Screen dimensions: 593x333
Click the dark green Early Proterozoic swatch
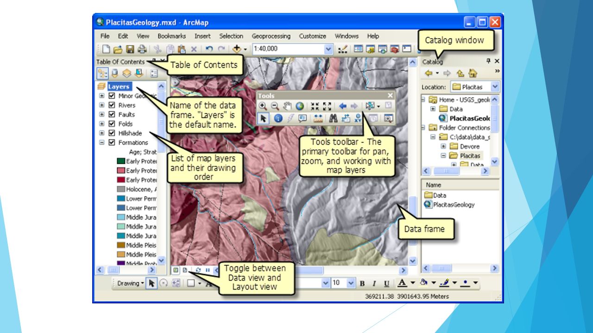pos(121,161)
